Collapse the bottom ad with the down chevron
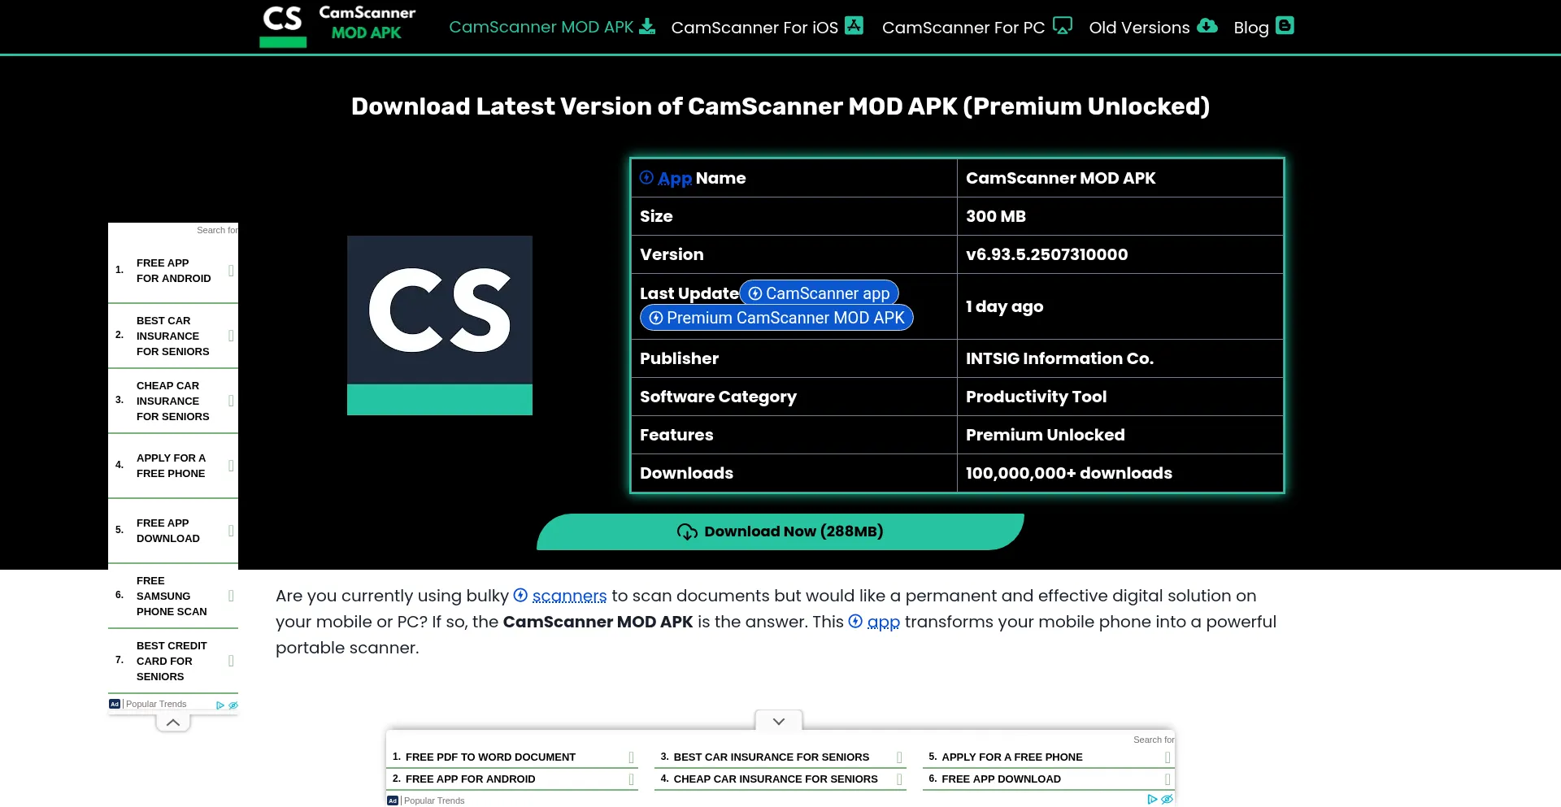Viewport: 1561px width, 807px height. pos(779,721)
